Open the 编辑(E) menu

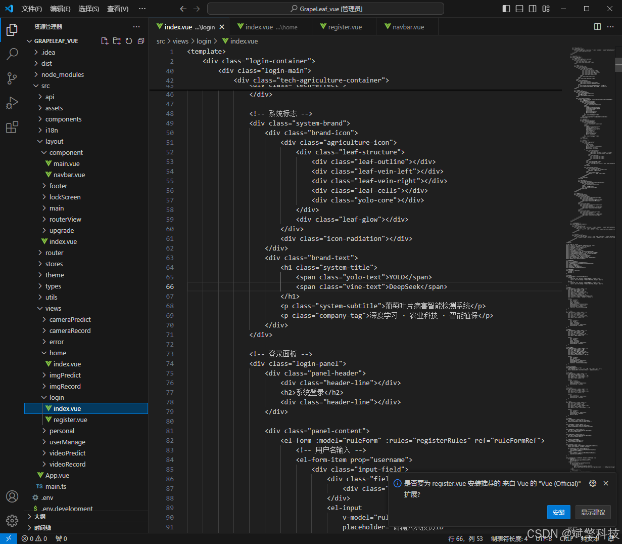pos(60,9)
